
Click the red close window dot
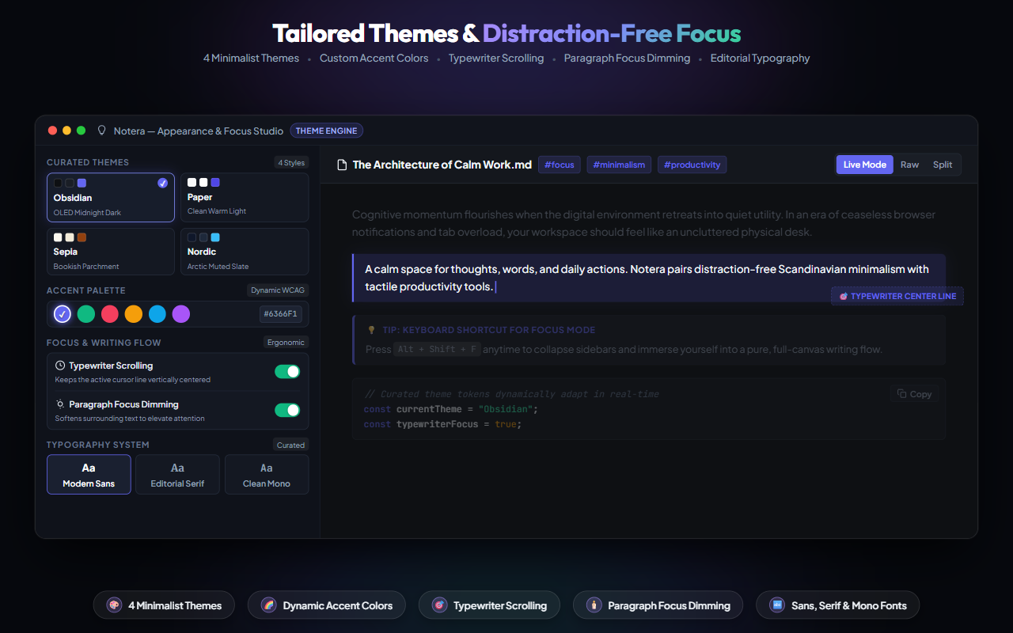pos(53,131)
